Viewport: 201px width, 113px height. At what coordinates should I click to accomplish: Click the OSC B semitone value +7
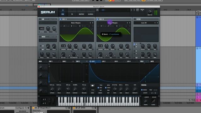[x=108, y=26]
